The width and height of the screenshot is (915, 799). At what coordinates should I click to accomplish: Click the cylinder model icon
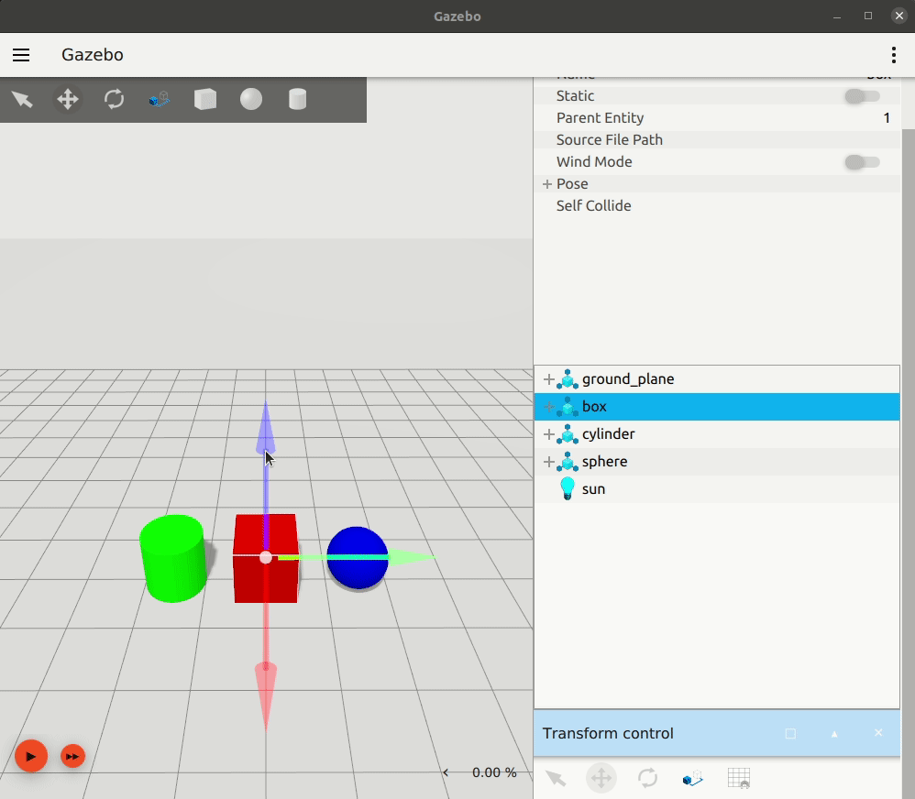point(568,434)
